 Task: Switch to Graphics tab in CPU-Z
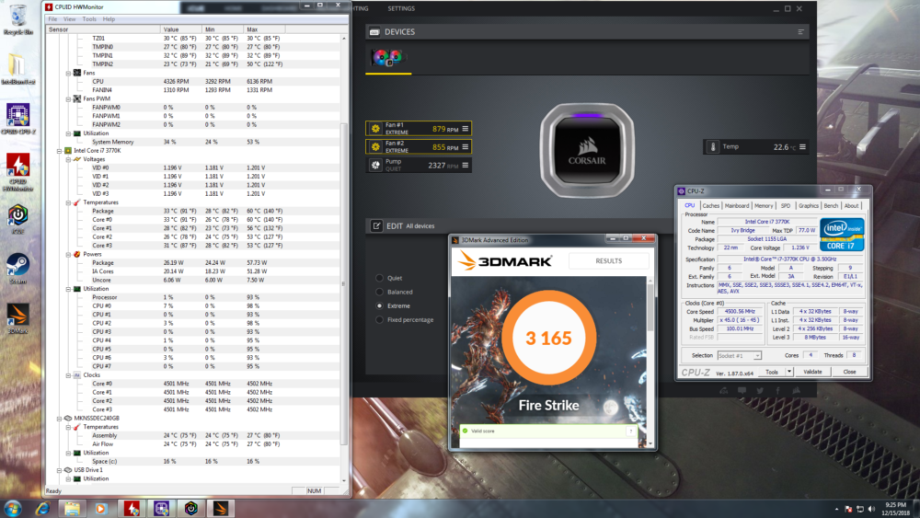pyautogui.click(x=808, y=206)
